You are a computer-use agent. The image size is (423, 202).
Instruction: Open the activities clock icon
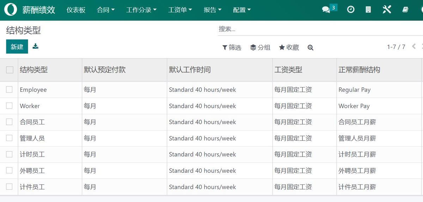[351, 10]
